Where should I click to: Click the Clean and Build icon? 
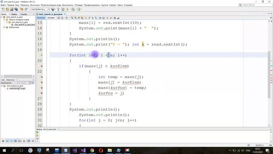click(63, 9)
